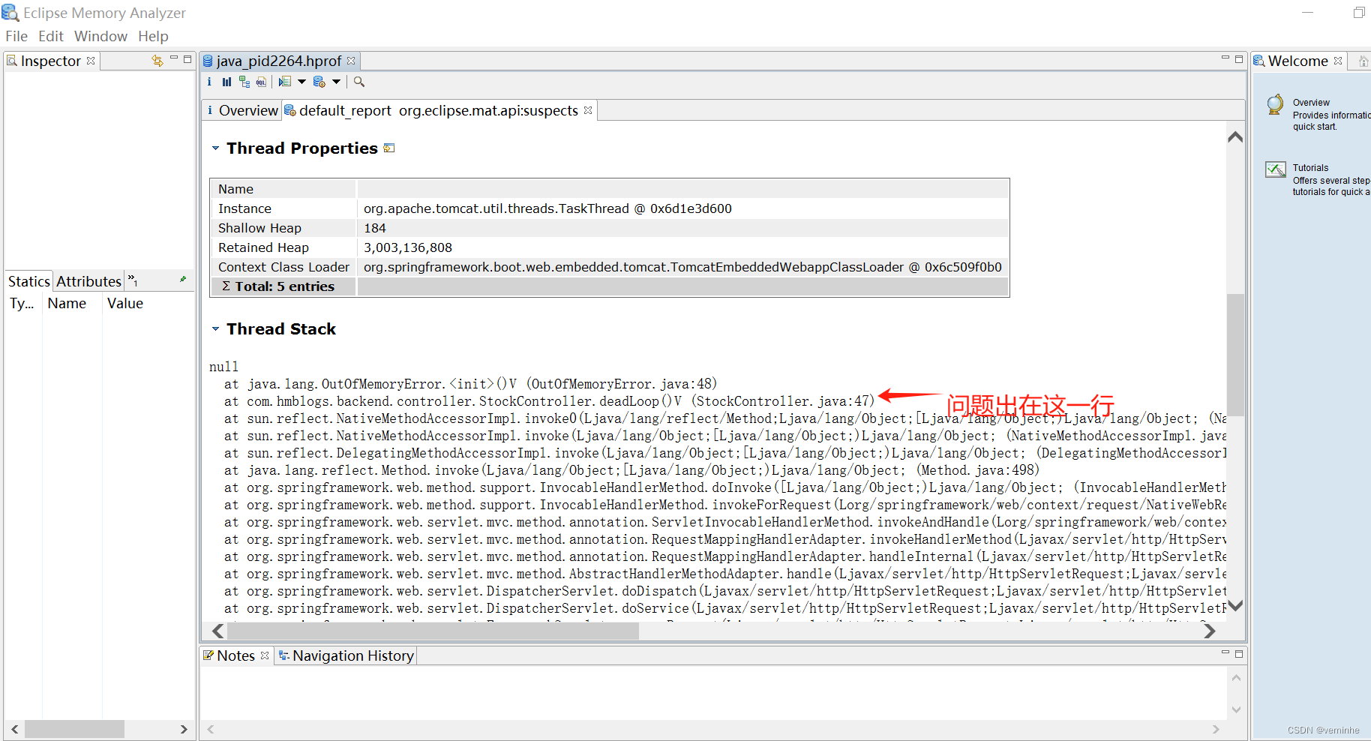This screenshot has height=741, width=1371.
Task: Open the Window menu
Action: pyautogui.click(x=100, y=36)
